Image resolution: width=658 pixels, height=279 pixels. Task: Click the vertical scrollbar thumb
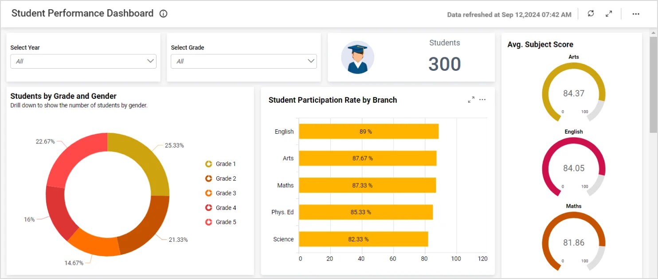[x=654, y=84]
